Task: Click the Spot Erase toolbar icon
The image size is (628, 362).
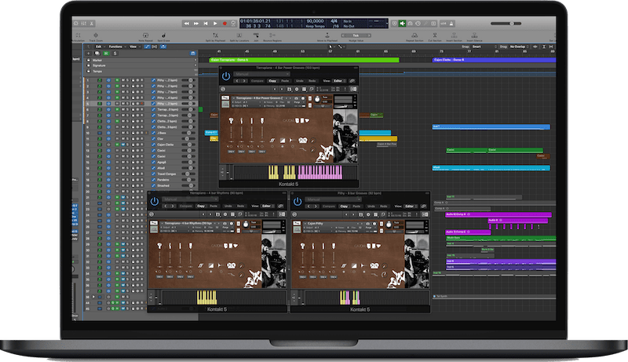Action: (163, 36)
